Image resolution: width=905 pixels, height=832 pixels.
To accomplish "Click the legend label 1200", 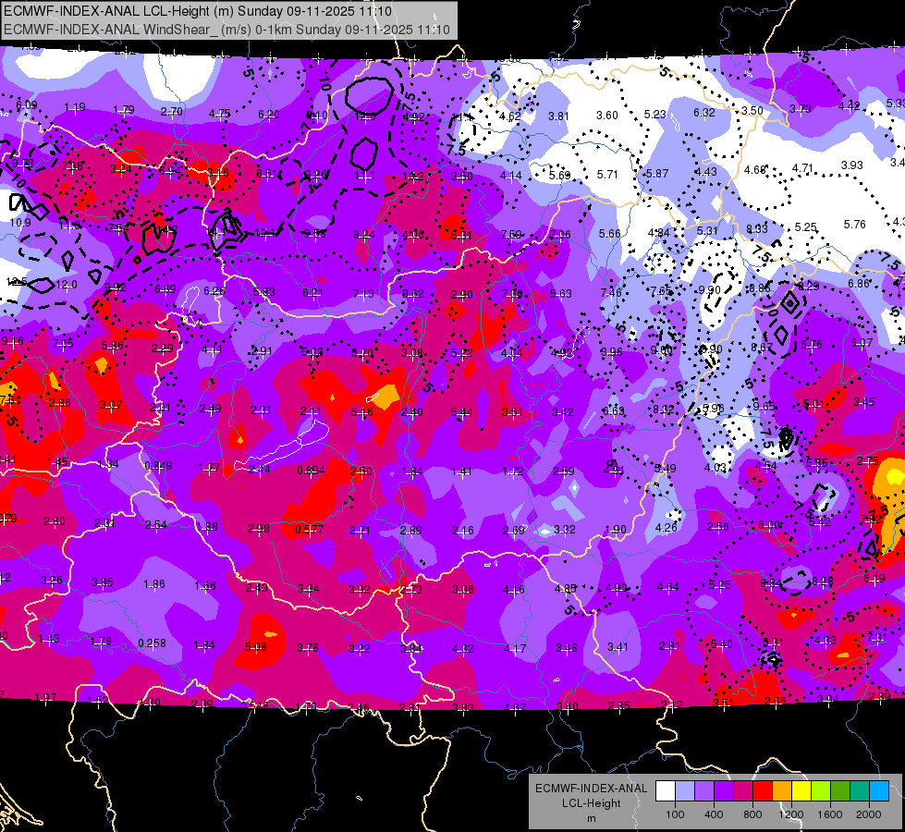I will click(x=790, y=814).
